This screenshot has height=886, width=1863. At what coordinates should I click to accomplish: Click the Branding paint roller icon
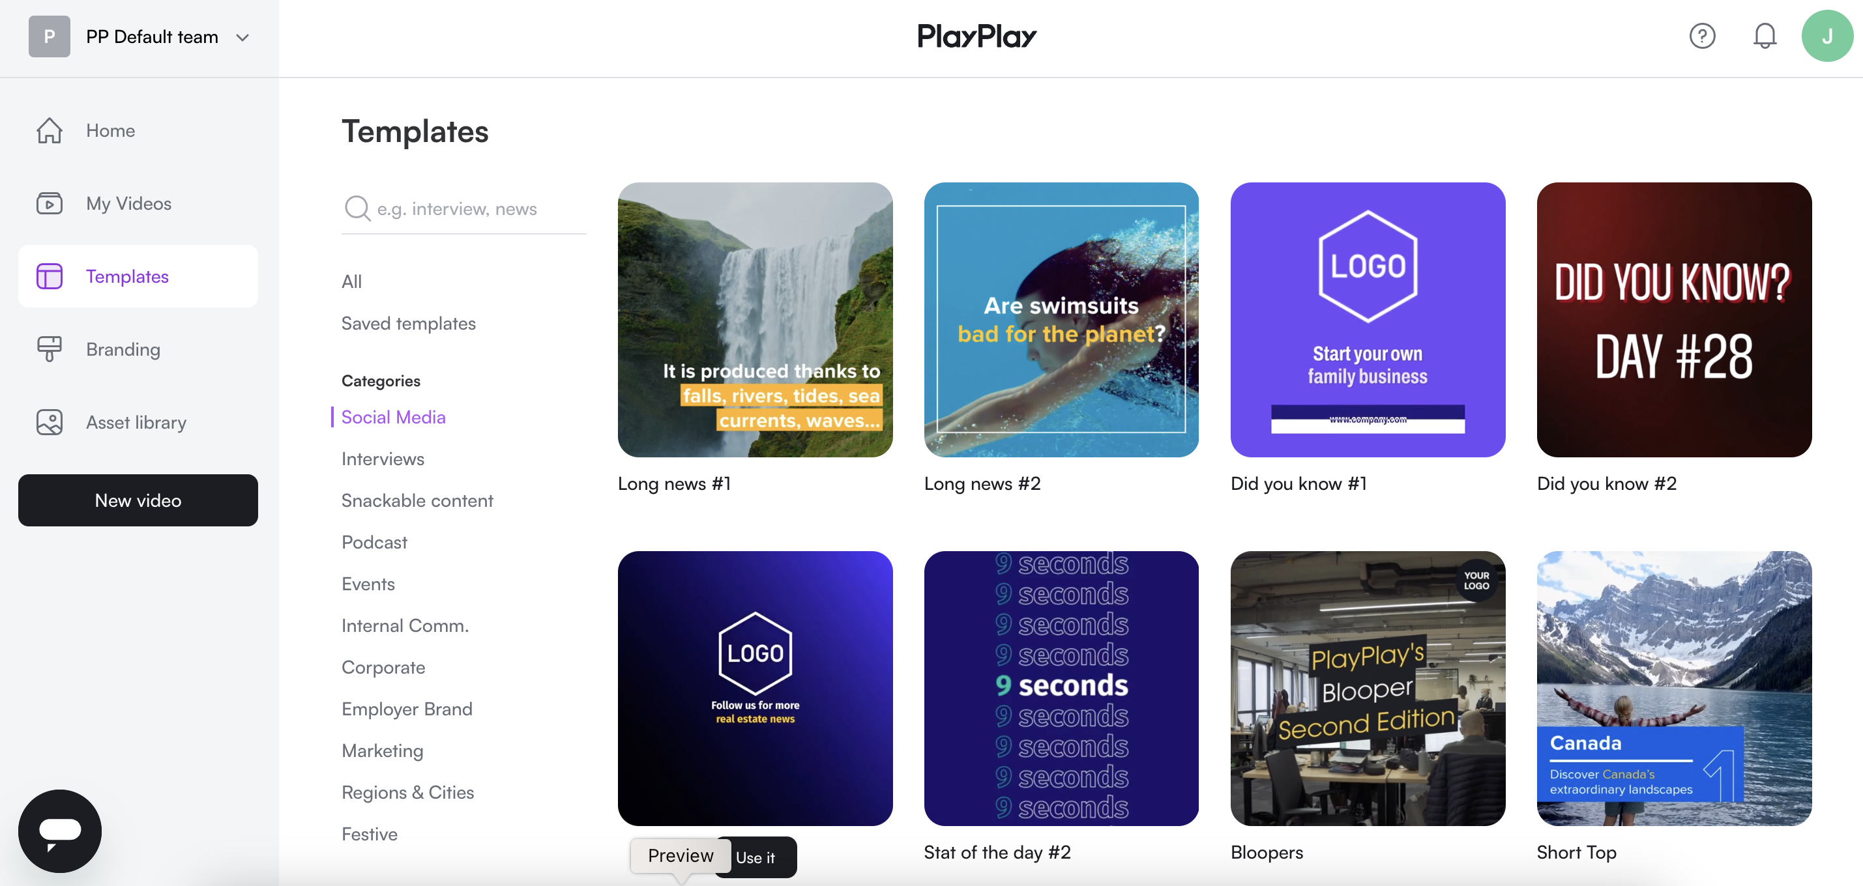tap(49, 349)
